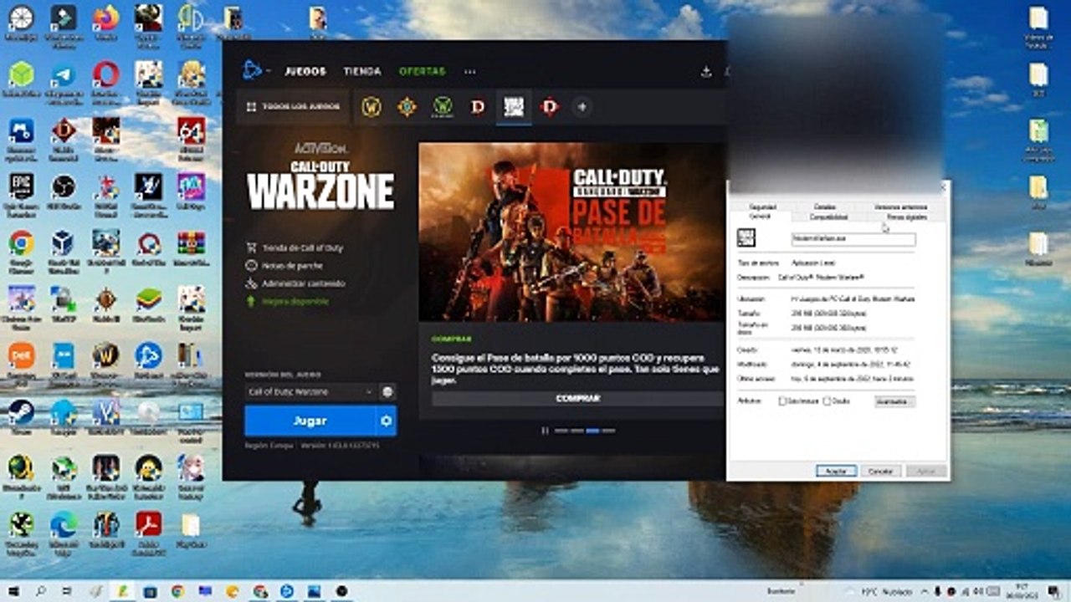Select the Battle.net desktop shortcut
Image resolution: width=1071 pixels, height=602 pixels.
(148, 360)
